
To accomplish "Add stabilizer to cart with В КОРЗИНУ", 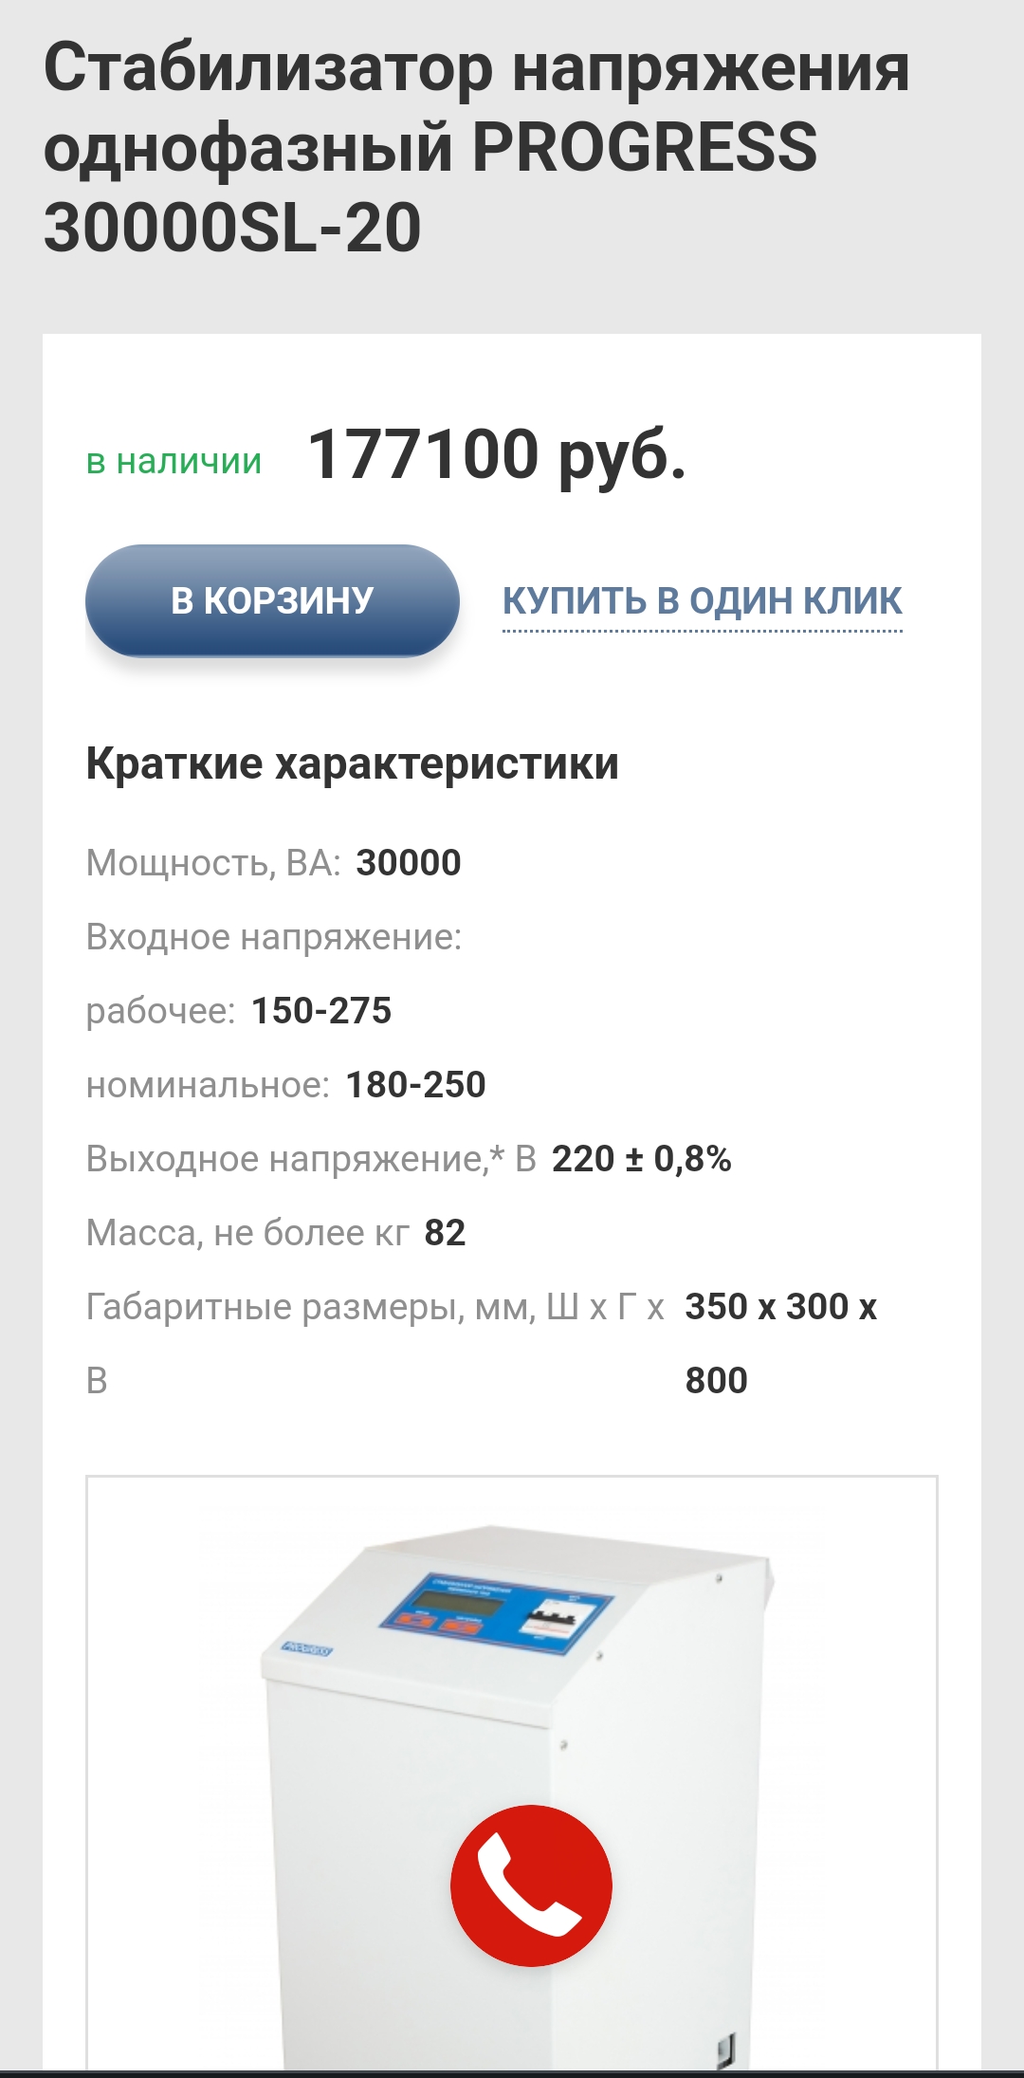I will (272, 600).
